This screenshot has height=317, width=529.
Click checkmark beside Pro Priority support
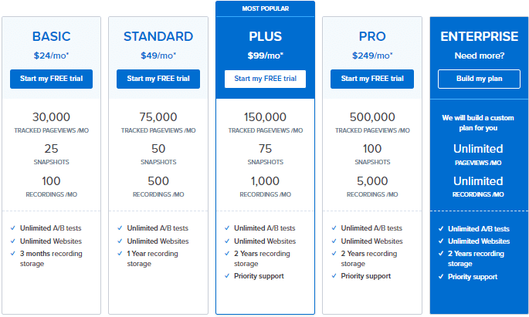tap(334, 276)
